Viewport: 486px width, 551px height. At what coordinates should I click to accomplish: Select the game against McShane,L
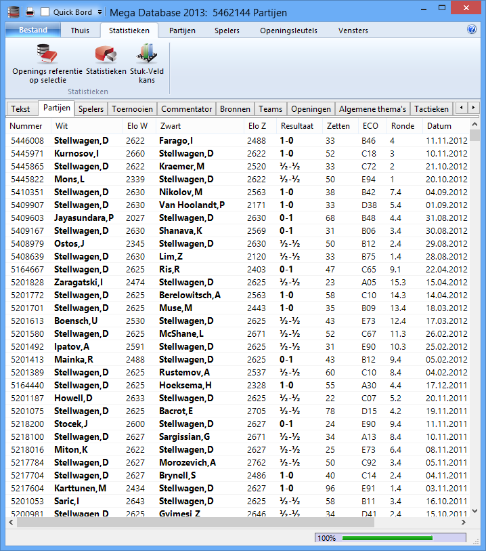click(x=238, y=334)
